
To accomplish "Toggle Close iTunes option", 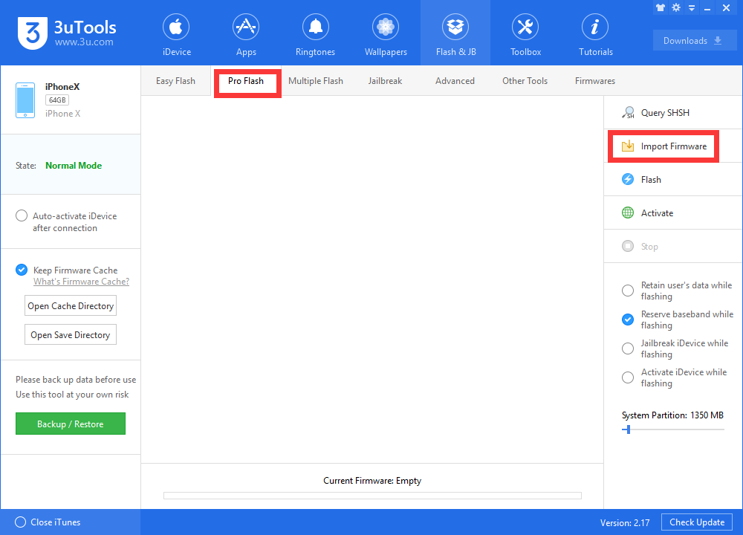I will [x=20, y=522].
